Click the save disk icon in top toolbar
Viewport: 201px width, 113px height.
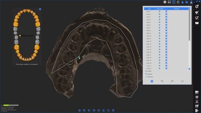(169, 2)
